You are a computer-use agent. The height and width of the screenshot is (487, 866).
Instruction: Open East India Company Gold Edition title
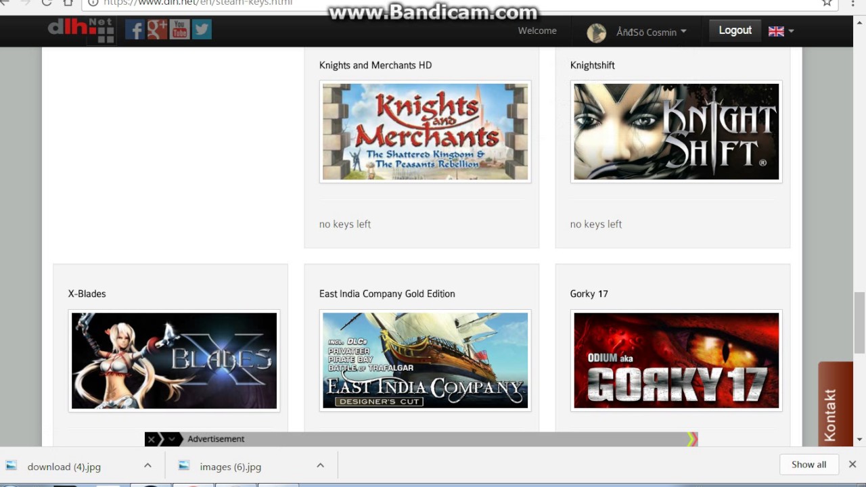387,294
